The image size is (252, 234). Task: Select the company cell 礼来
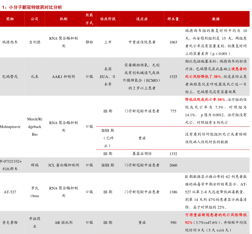click(35, 76)
